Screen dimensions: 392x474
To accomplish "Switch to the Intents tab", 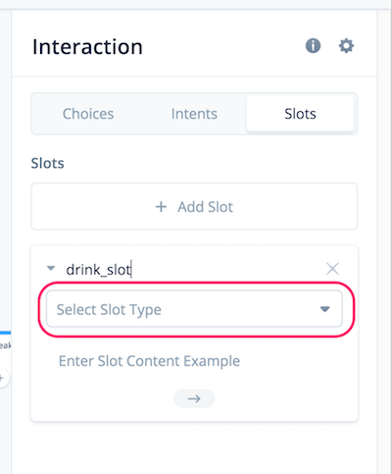I will 194,114.
